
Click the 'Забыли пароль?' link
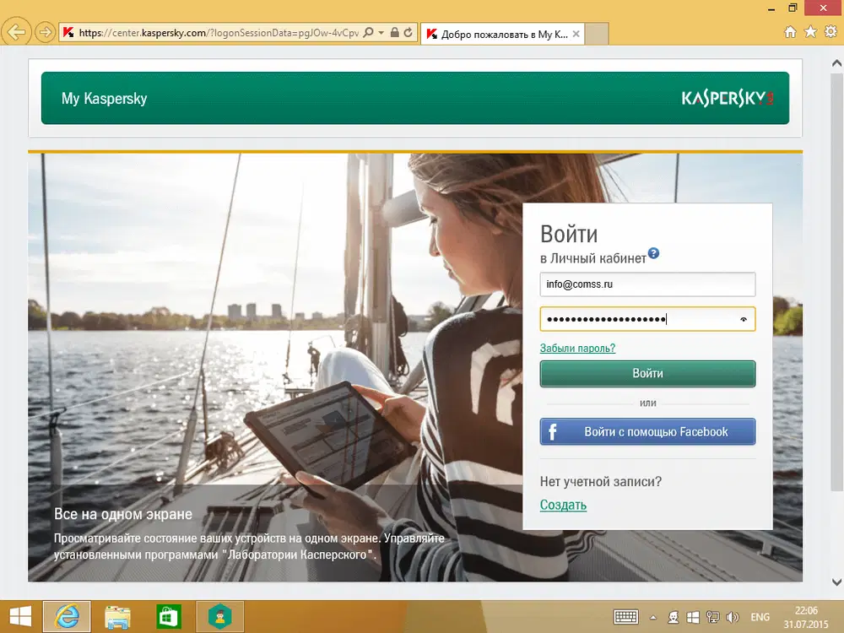pyautogui.click(x=577, y=349)
